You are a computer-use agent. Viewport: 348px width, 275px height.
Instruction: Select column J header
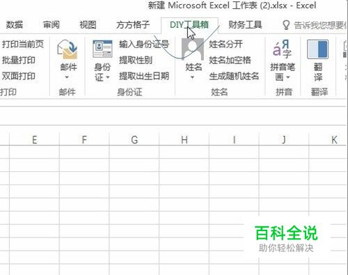[284, 140]
